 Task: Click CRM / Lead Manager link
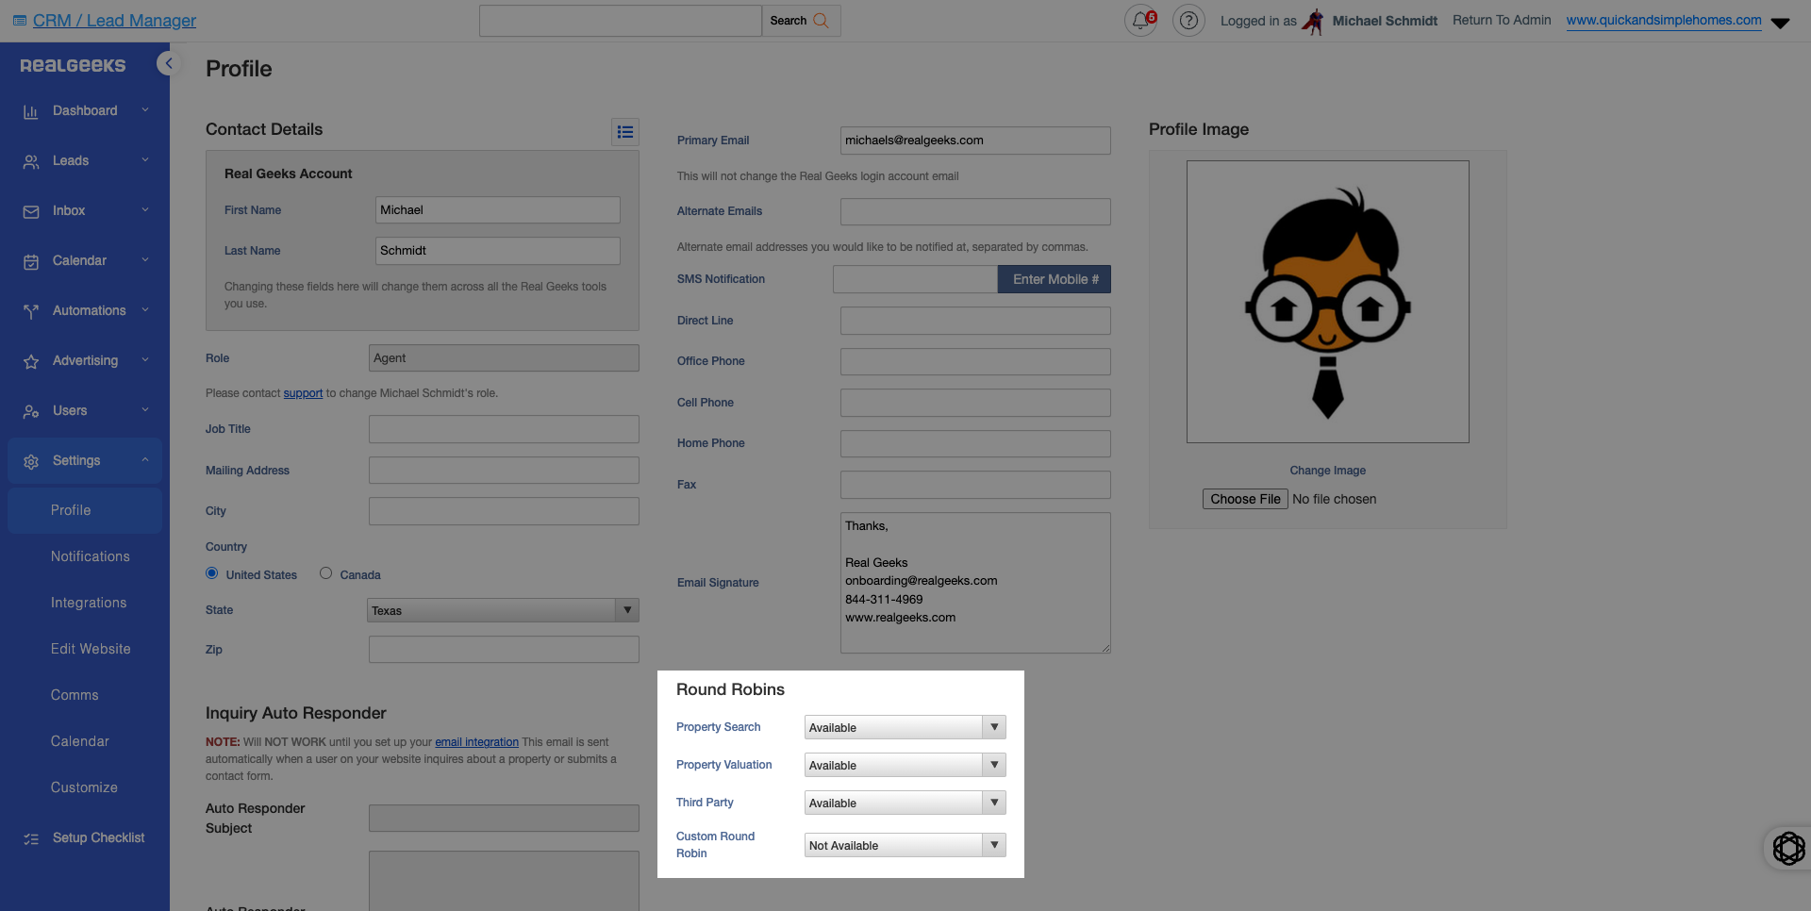[x=114, y=21]
